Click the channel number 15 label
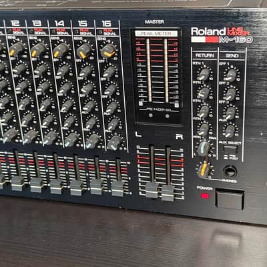The height and width of the screenshot is (267, 267). pyautogui.click(x=83, y=23)
